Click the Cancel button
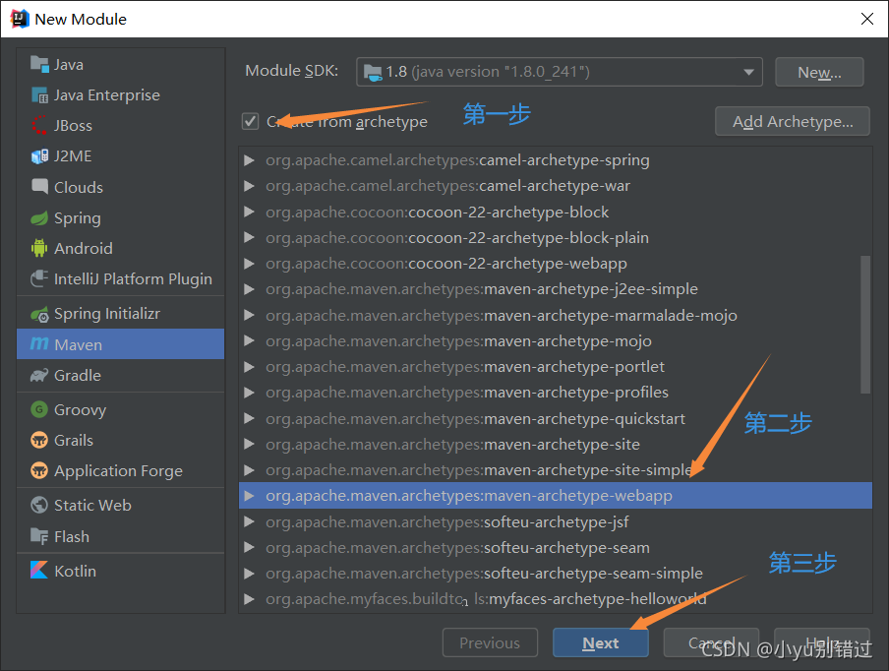 click(711, 642)
